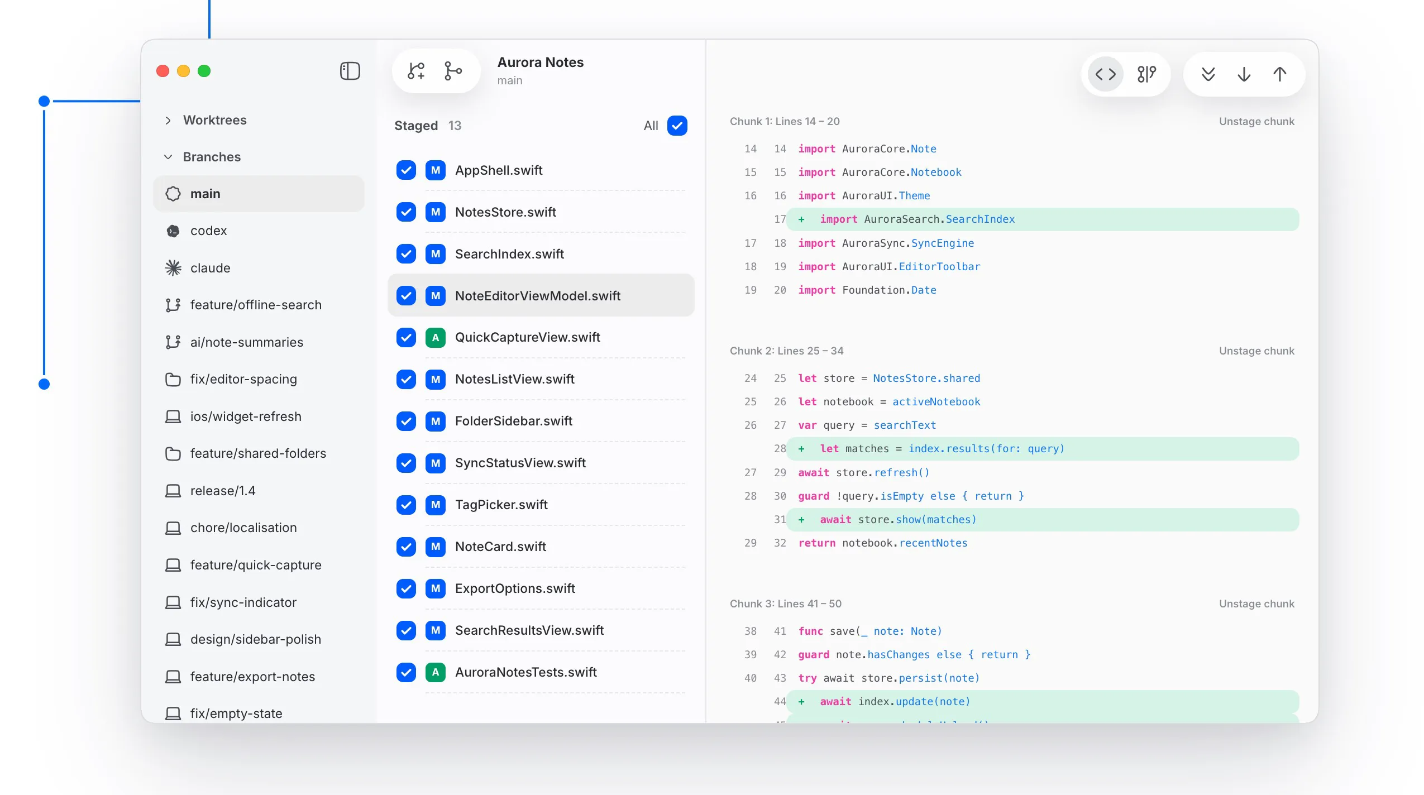This screenshot has height=795, width=1424.
Task: Click the M badge beside AppShell.swift
Action: pyautogui.click(x=435, y=170)
